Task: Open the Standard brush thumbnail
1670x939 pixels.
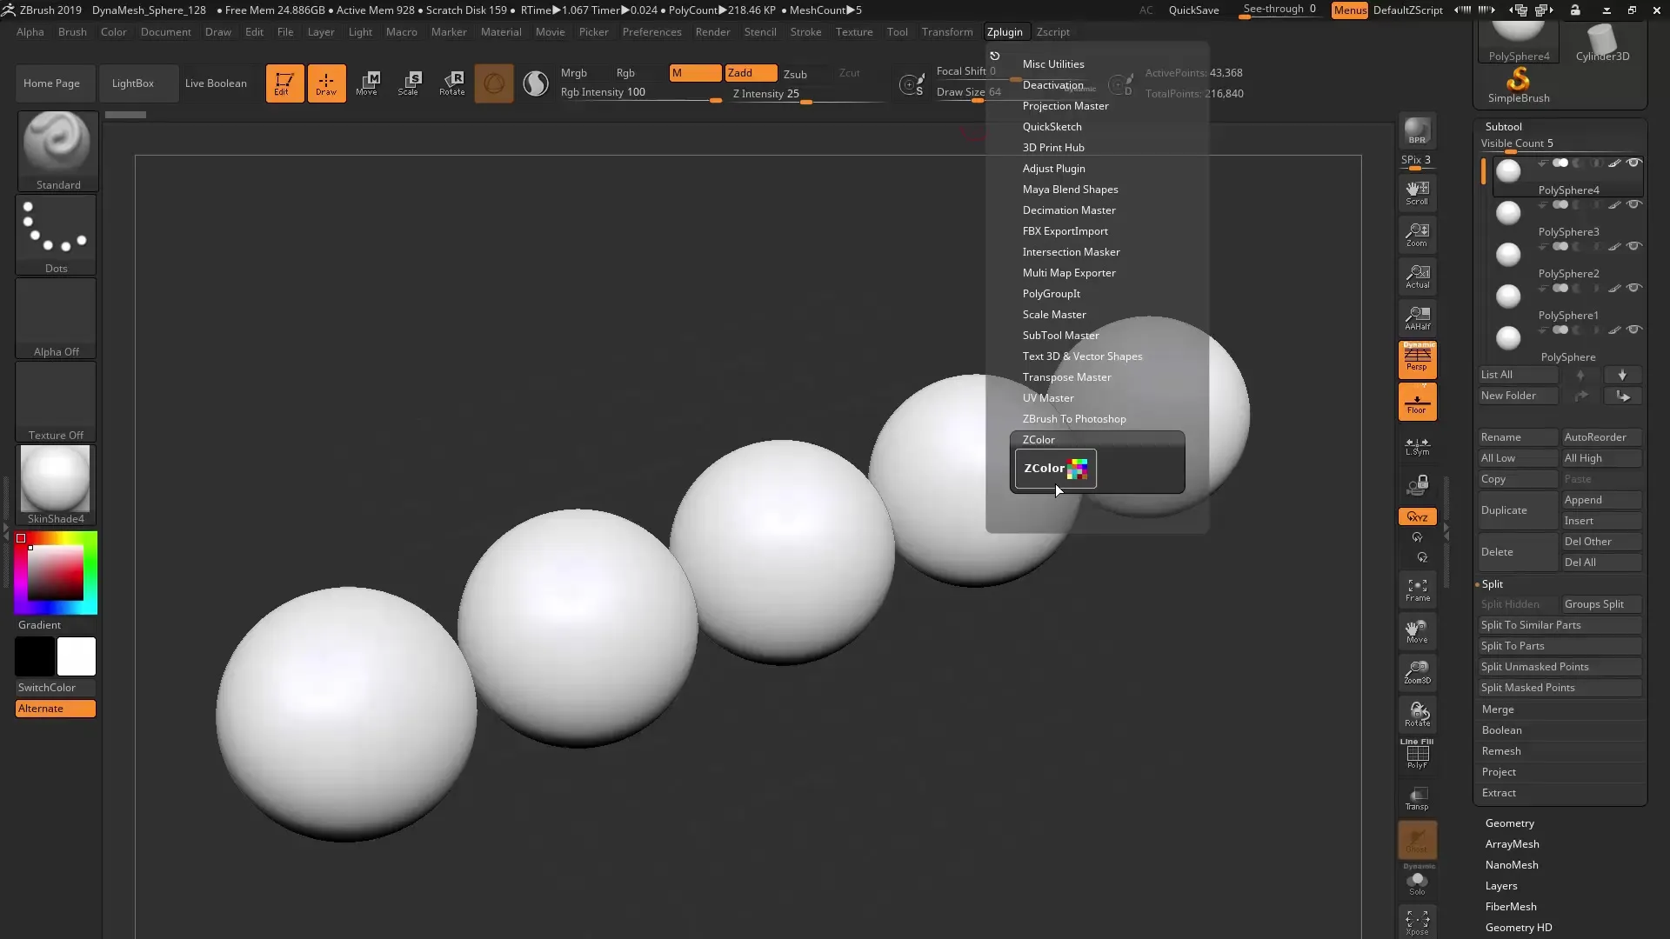Action: point(57,151)
